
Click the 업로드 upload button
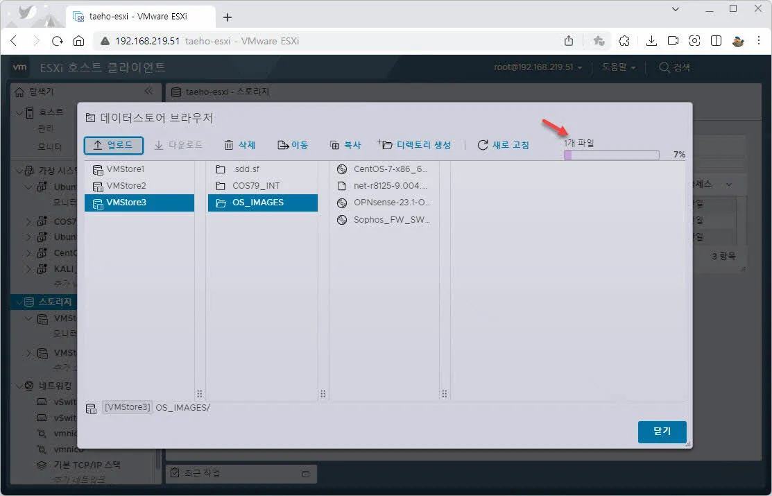tap(114, 145)
